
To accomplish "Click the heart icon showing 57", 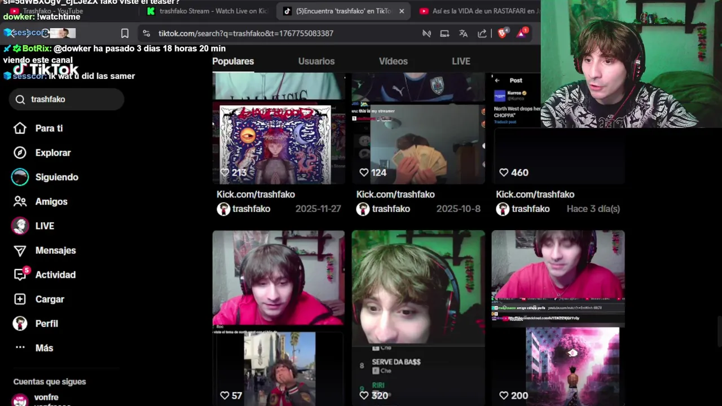I will point(224,395).
